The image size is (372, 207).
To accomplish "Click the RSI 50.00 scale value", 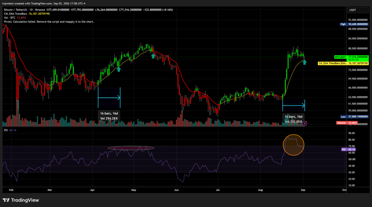I will tap(352, 159).
